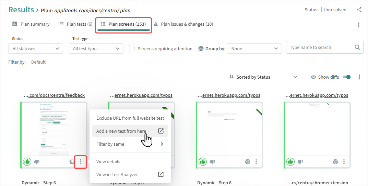Click the search magnifier icon
Screen dimensions: 368x186
click(357, 48)
